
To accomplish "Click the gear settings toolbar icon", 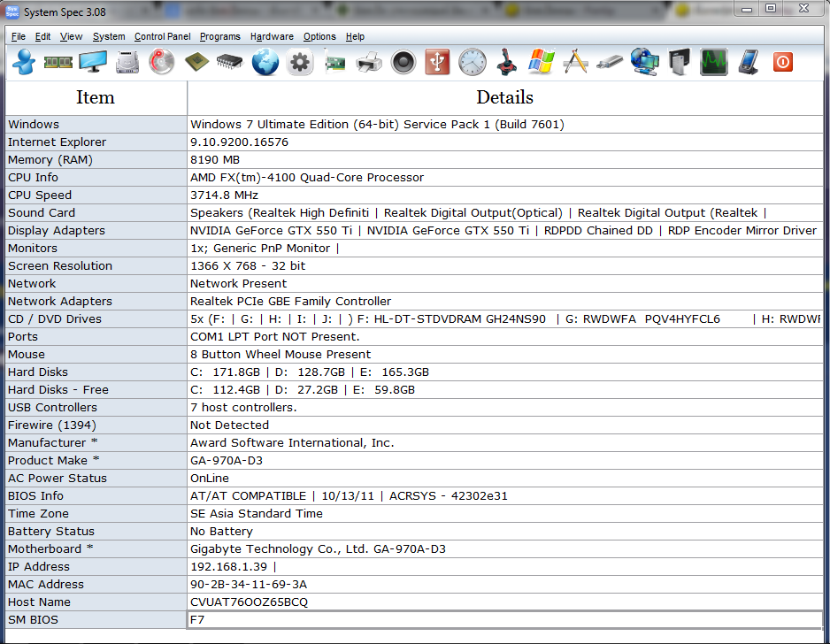I will (x=300, y=63).
